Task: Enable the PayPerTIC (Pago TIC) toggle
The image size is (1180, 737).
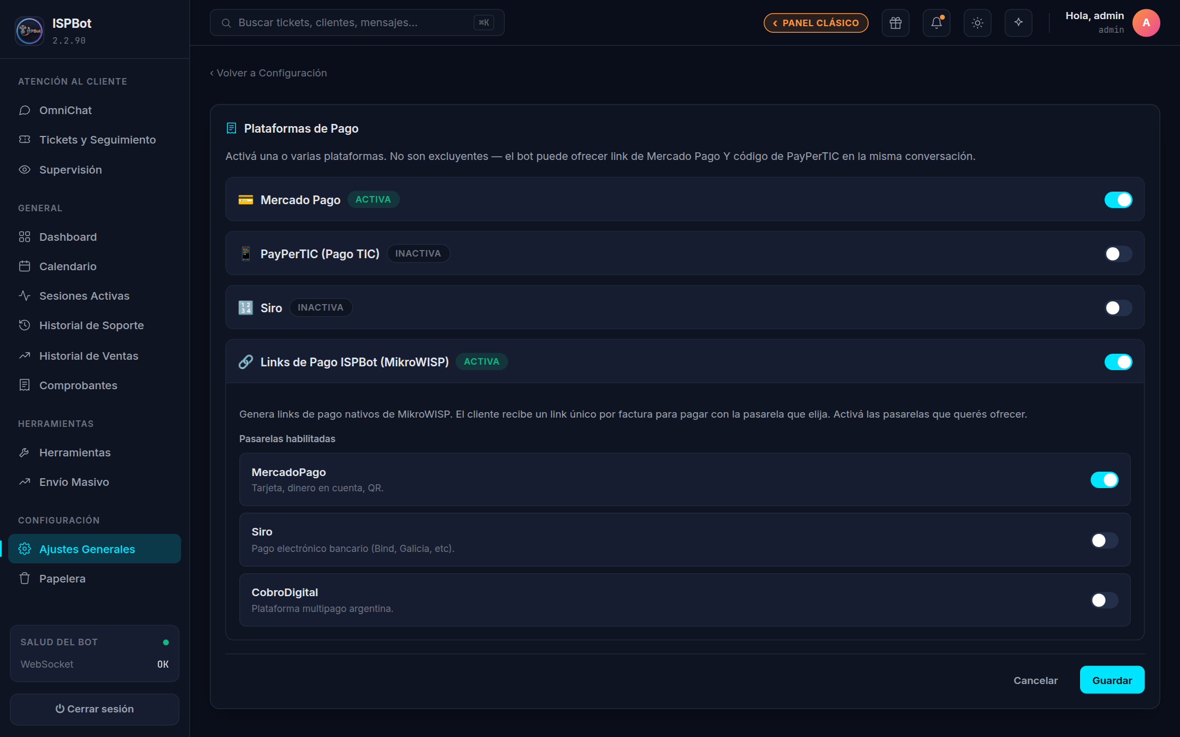Action: [1118, 254]
